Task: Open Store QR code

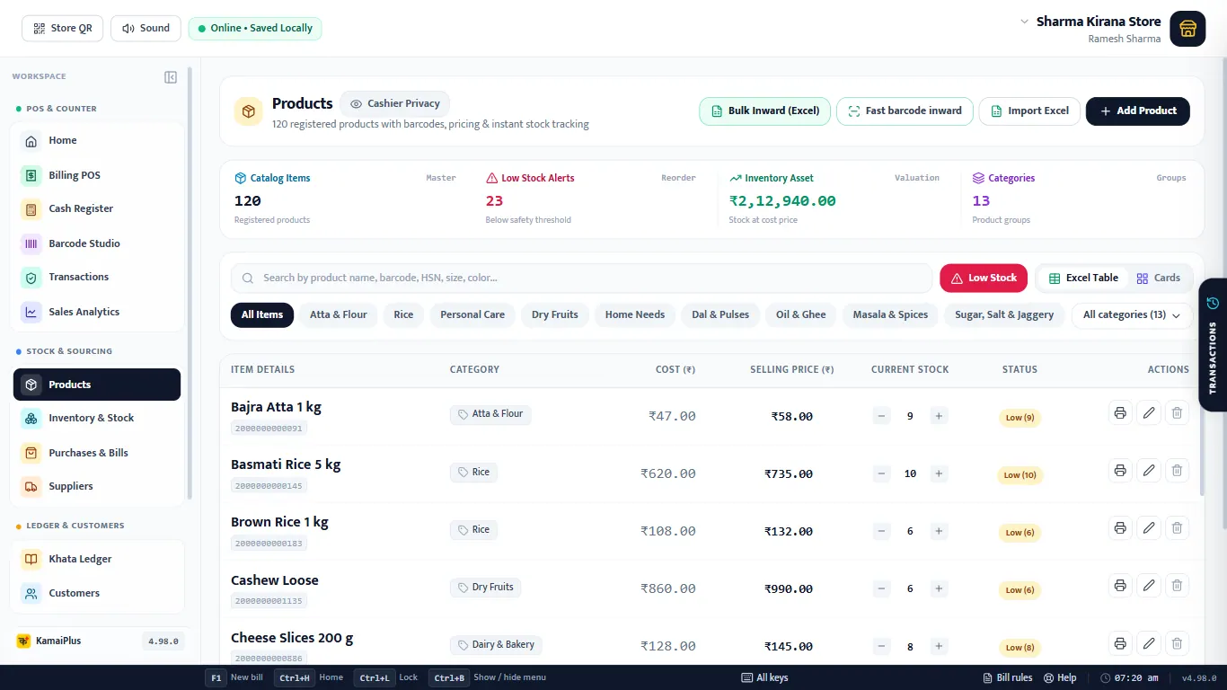Action: pyautogui.click(x=63, y=29)
